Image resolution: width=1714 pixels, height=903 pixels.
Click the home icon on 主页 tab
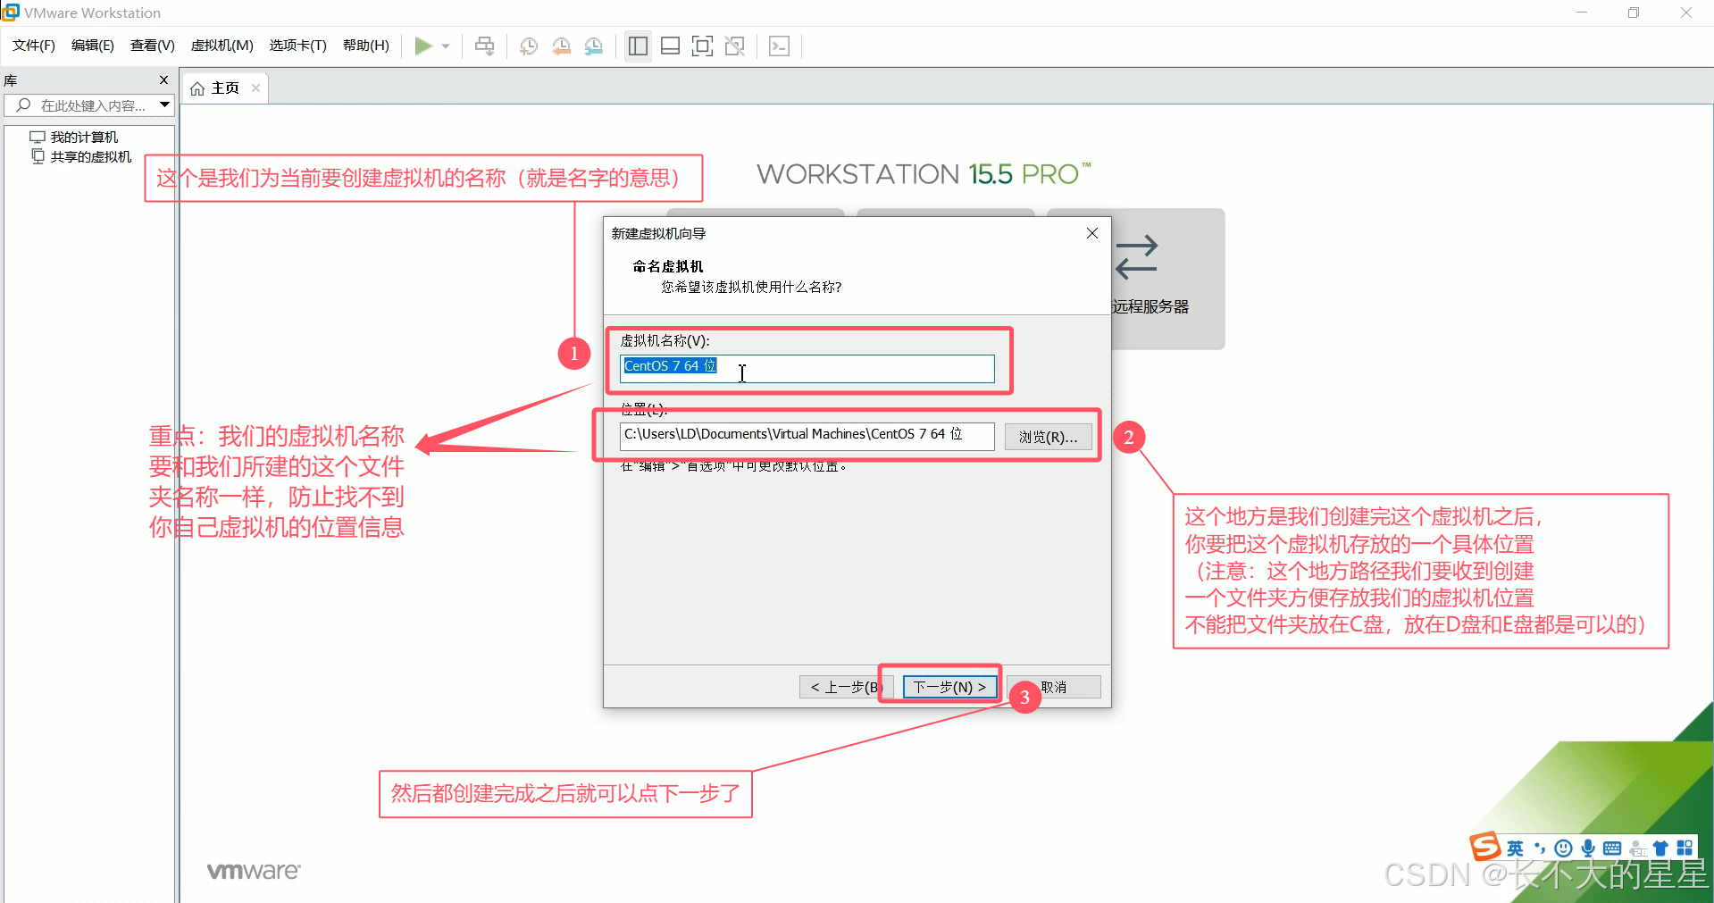tap(197, 88)
